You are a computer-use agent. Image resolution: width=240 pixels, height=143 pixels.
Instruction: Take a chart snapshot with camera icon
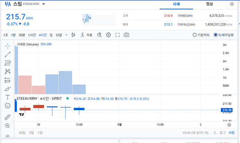[126, 35]
